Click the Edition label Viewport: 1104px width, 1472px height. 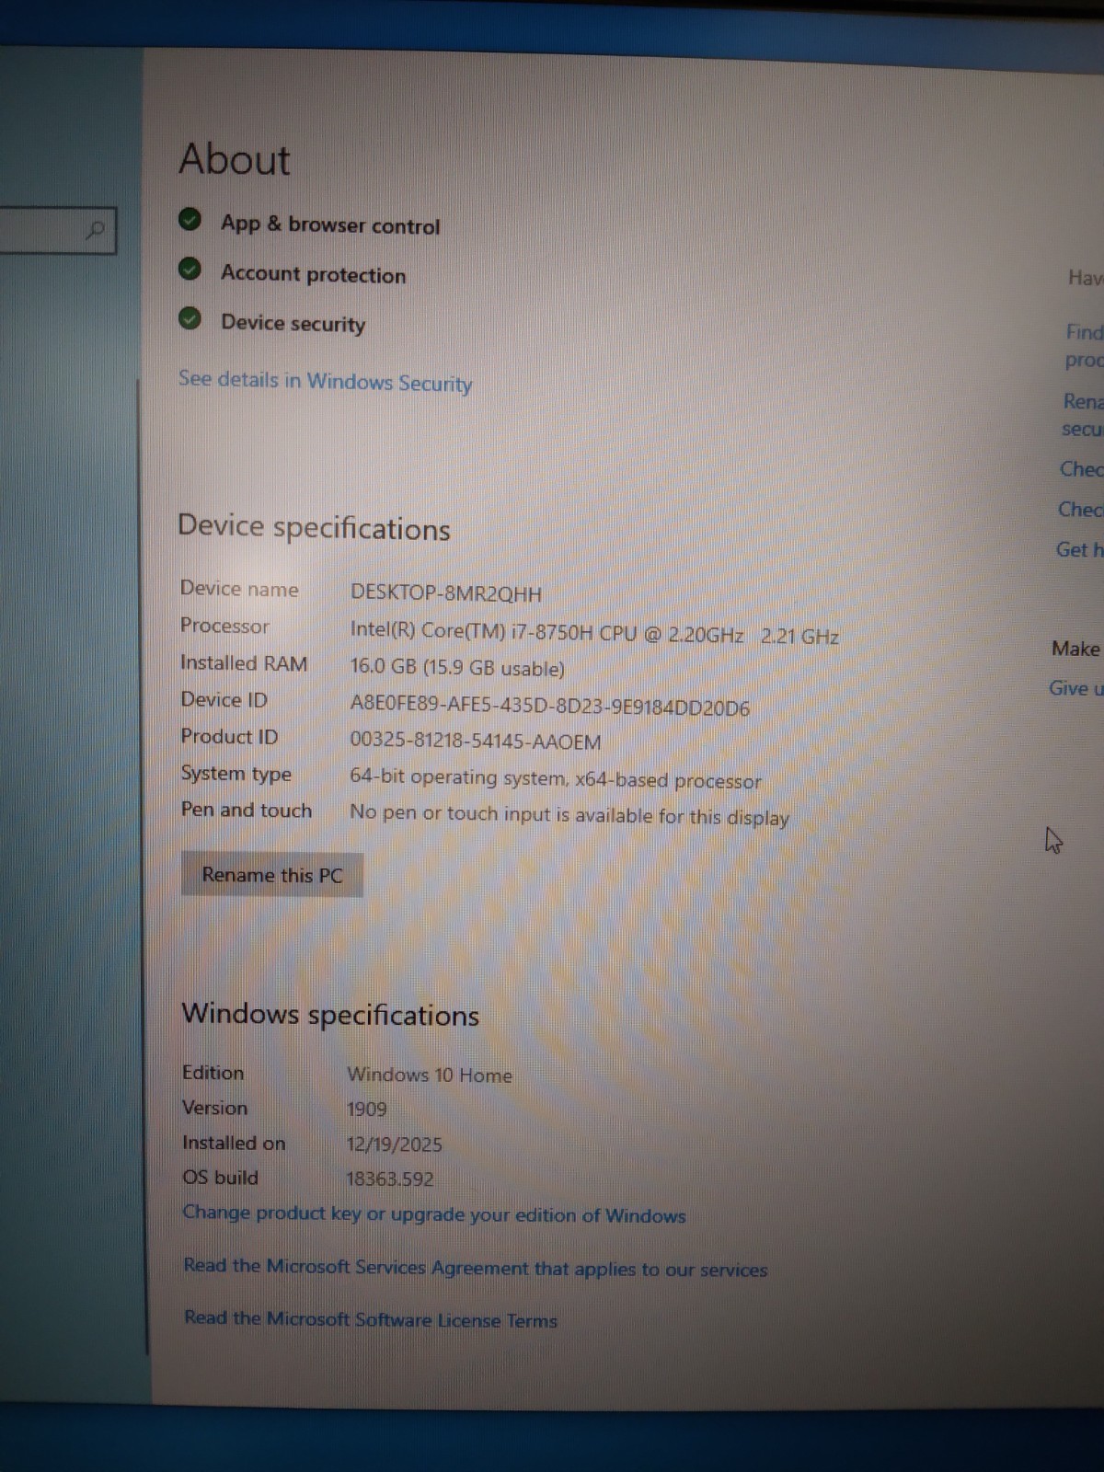tap(213, 1073)
